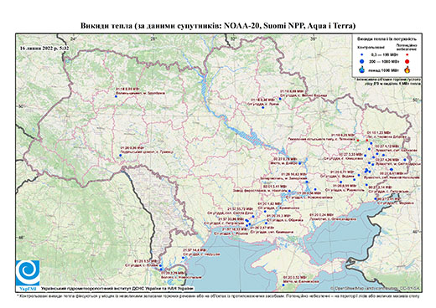Select the 14.4 MW marker near Odesa coast
This screenshot has width=436, height=308.
click(x=183, y=258)
